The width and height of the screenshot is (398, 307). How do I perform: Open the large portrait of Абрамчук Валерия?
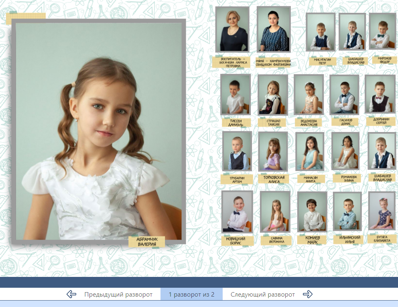point(99,131)
